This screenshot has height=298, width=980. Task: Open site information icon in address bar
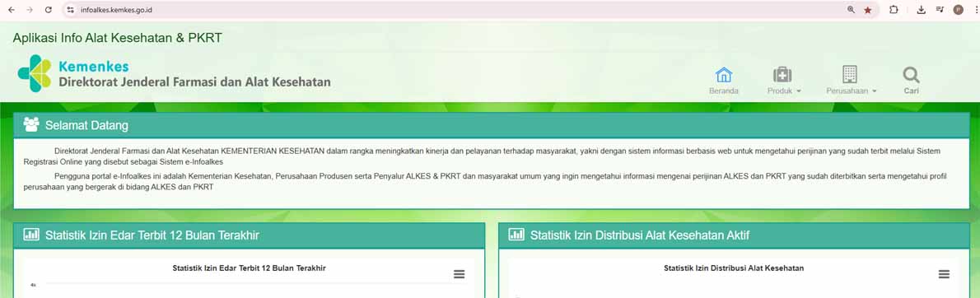click(x=71, y=10)
